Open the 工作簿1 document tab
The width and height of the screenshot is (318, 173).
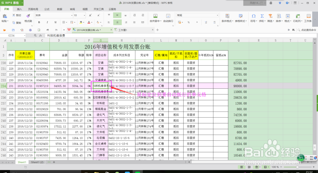[134, 30]
